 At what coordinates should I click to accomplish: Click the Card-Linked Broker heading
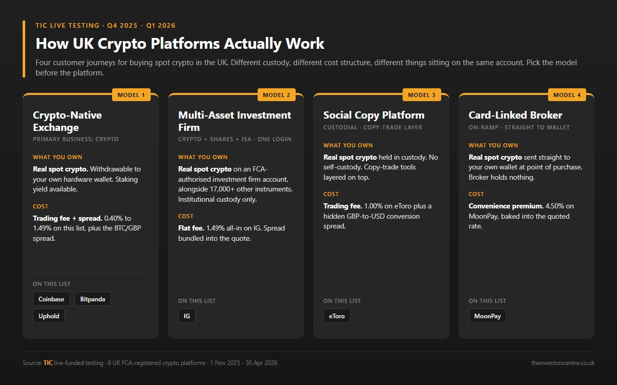(x=515, y=115)
